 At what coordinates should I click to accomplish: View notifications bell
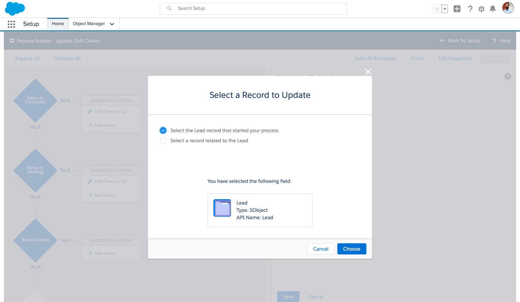pyautogui.click(x=493, y=9)
